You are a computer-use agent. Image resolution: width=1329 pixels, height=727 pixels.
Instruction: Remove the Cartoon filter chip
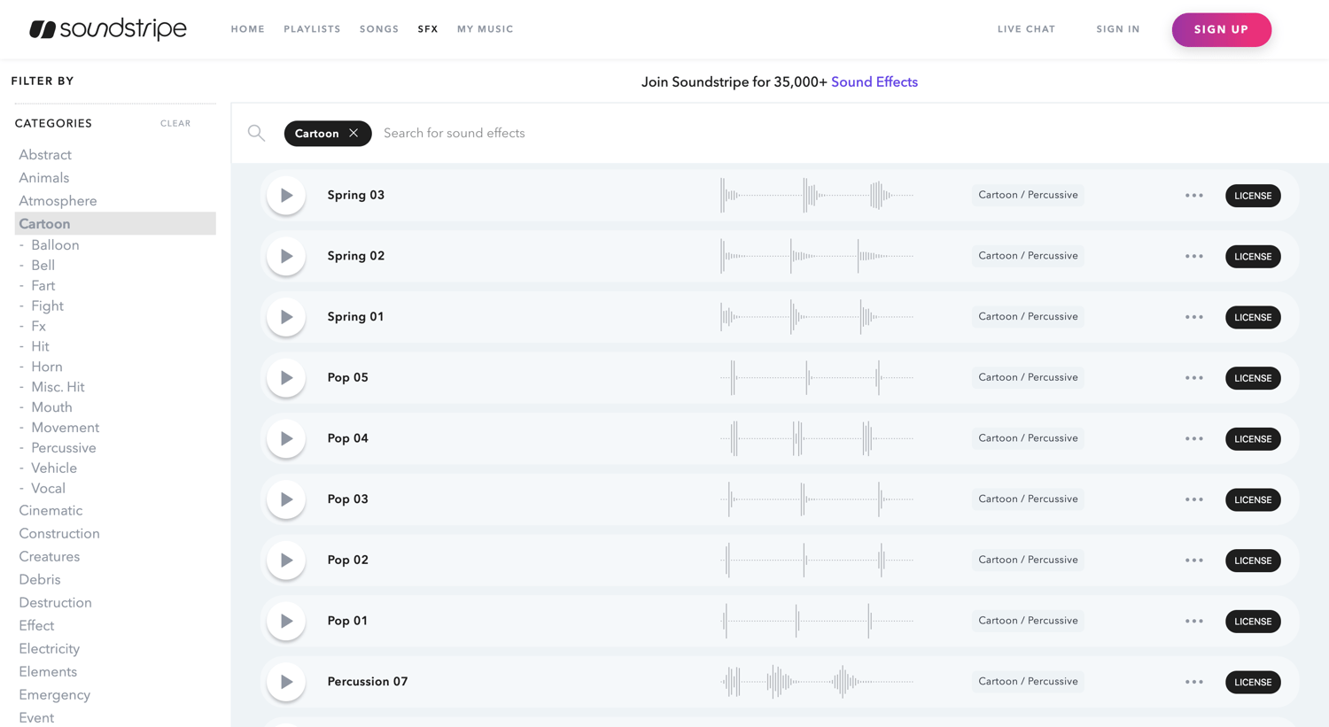[354, 133]
